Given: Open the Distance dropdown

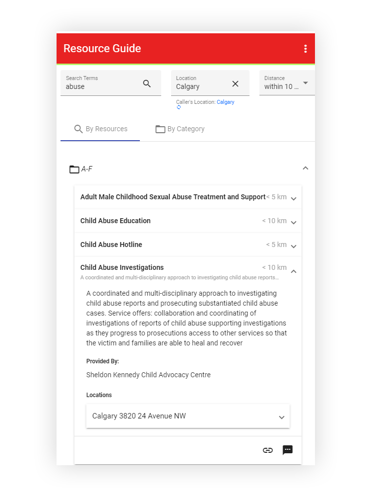Looking at the screenshot, I should [305, 83].
